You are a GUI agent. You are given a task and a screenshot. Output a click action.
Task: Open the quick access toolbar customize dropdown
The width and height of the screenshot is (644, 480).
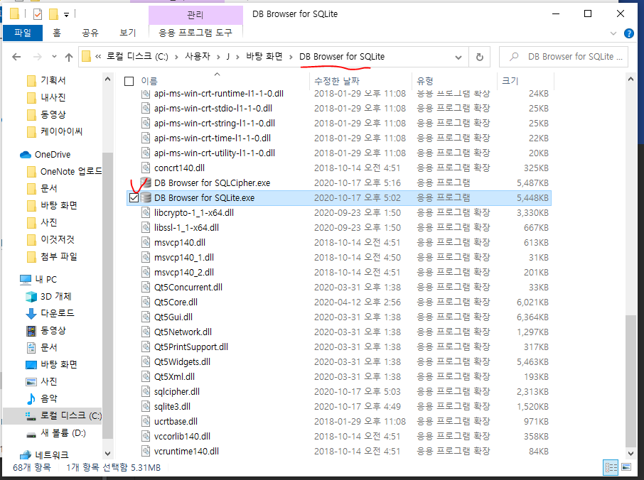66,15
